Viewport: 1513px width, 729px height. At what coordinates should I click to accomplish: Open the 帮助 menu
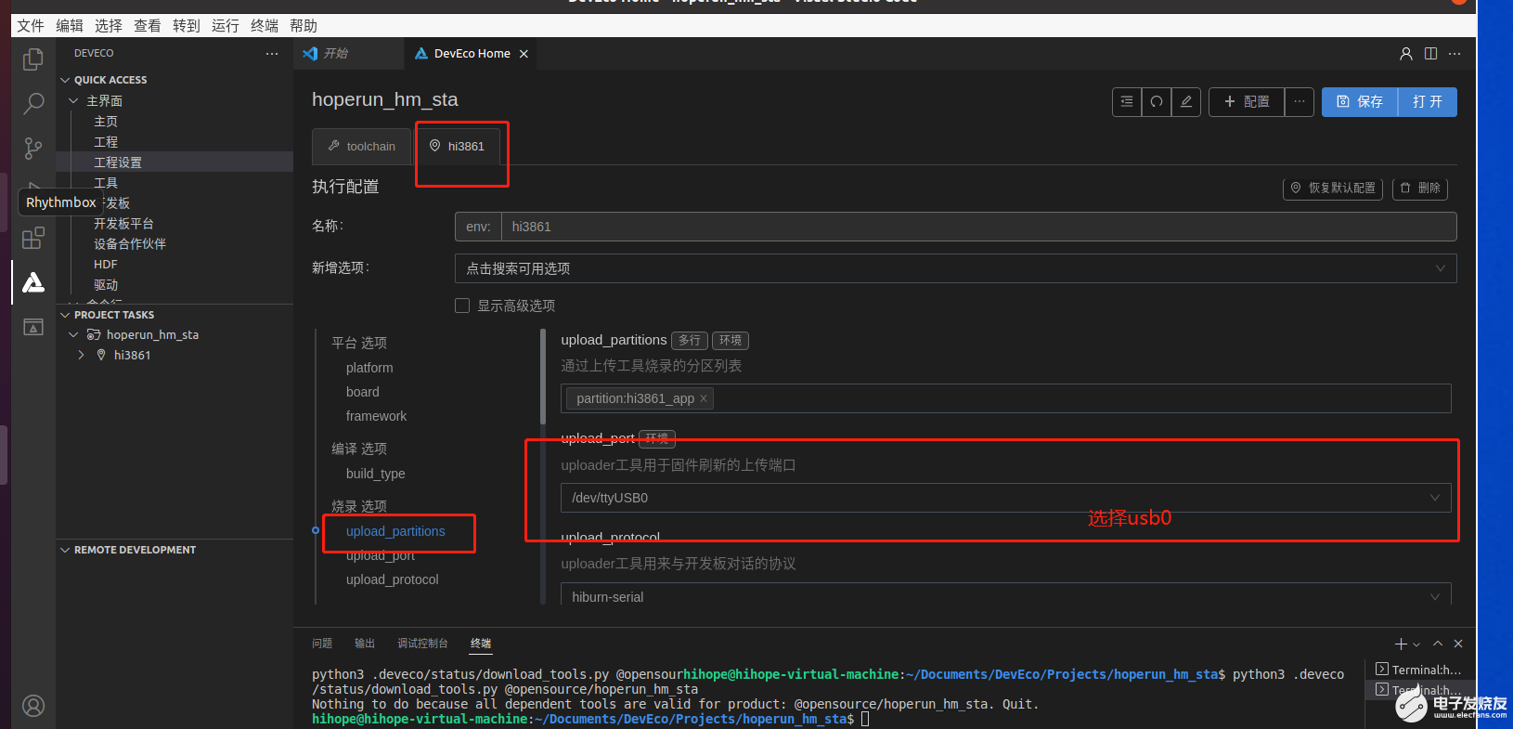(304, 26)
